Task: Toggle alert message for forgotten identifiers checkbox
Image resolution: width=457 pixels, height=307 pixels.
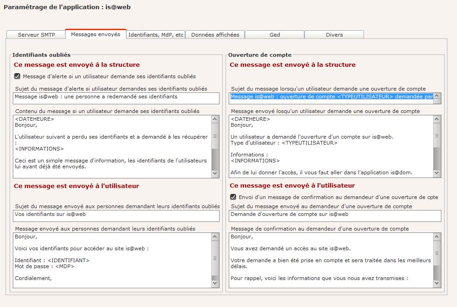Action: coord(17,76)
